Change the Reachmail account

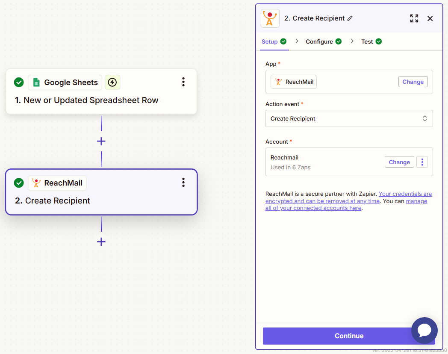point(399,162)
